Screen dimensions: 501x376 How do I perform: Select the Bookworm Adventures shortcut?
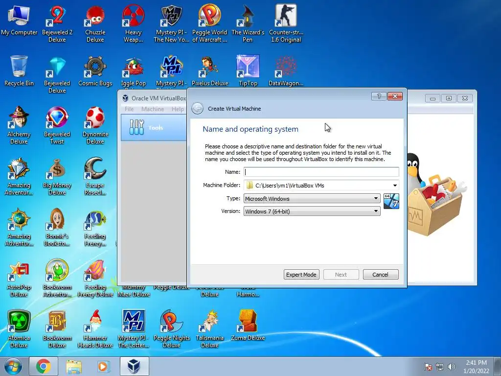[x=57, y=278]
